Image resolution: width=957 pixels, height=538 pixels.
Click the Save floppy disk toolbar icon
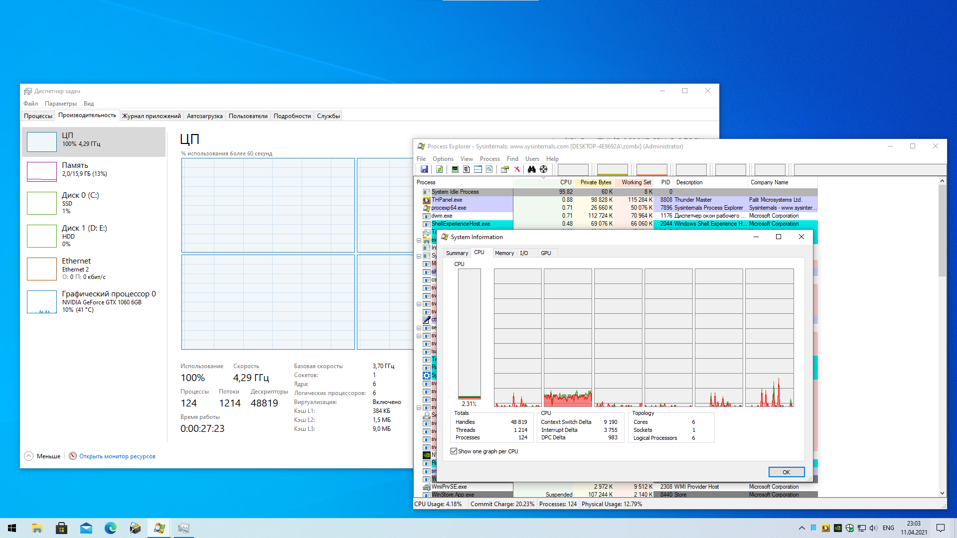coord(424,169)
